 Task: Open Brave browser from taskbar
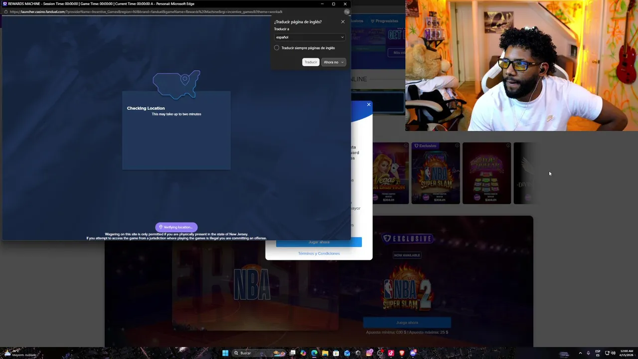(402, 353)
